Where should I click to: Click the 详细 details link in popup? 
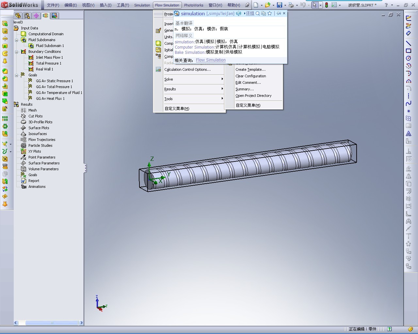pyautogui.click(x=249, y=13)
